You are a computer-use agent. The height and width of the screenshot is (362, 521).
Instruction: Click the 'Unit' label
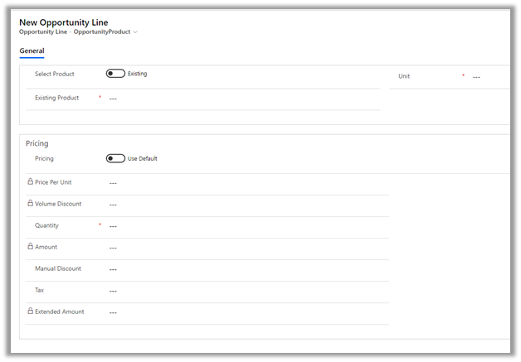pyautogui.click(x=404, y=76)
